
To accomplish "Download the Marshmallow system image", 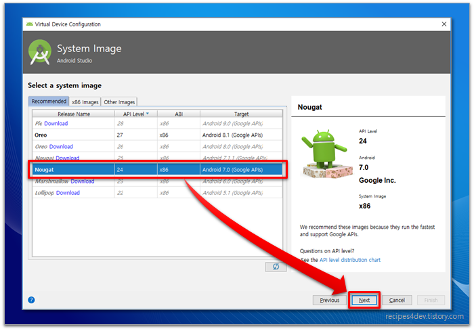I will click(82, 181).
